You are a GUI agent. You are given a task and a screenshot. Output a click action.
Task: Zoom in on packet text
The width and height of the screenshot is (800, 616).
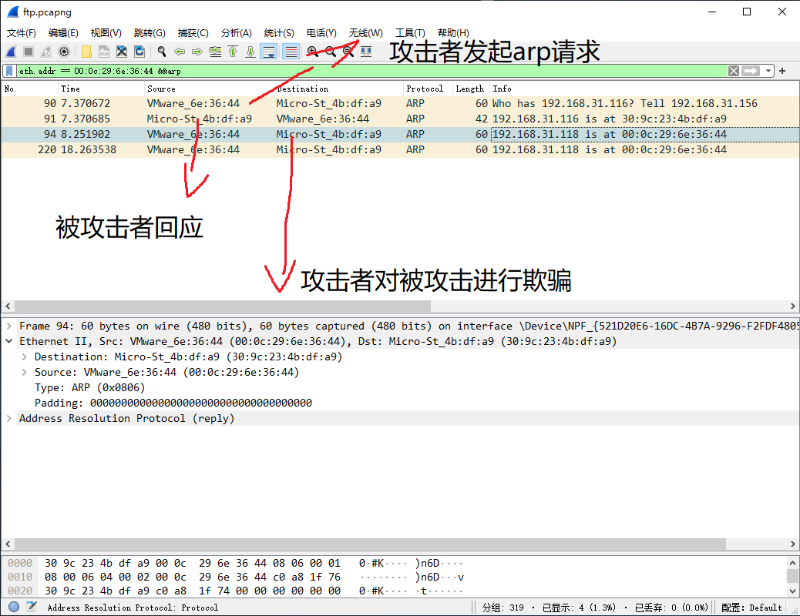coord(312,52)
